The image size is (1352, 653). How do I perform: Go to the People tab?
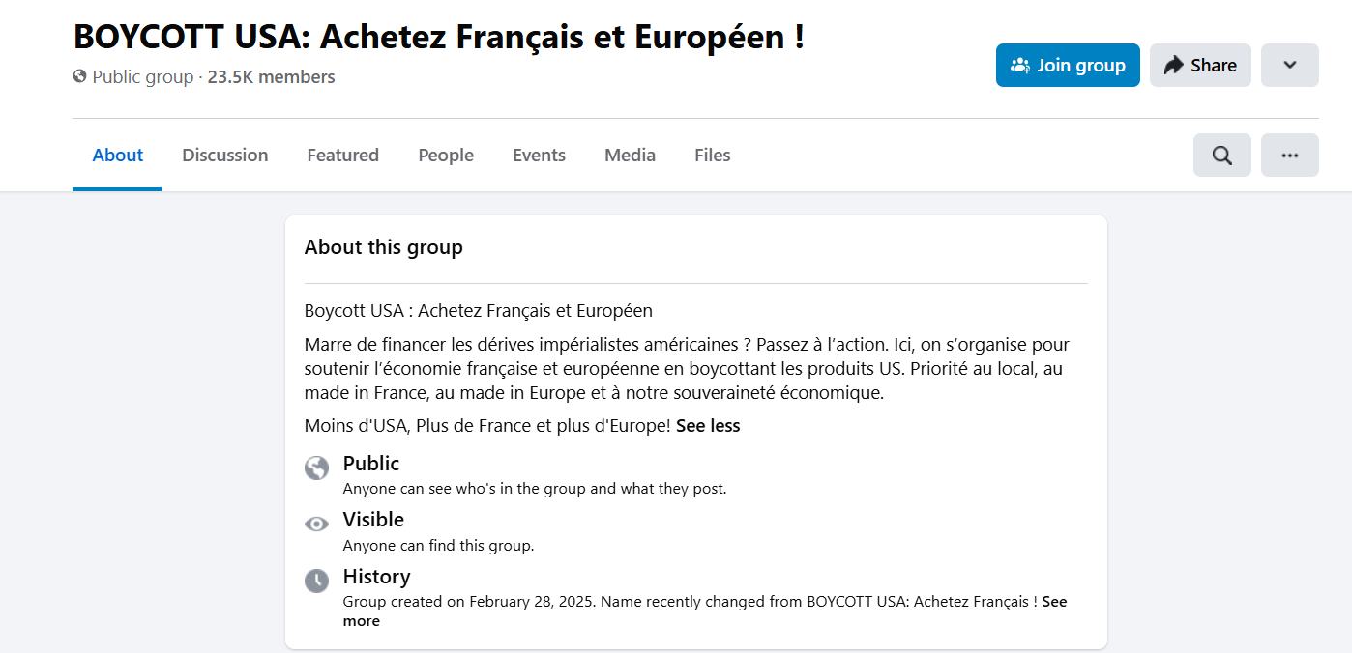[446, 156]
